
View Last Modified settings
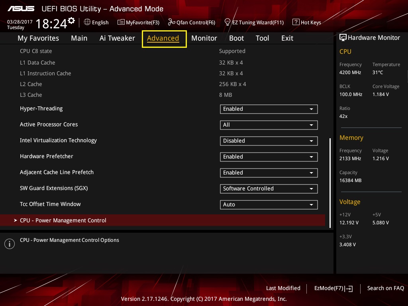pyautogui.click(x=283, y=288)
